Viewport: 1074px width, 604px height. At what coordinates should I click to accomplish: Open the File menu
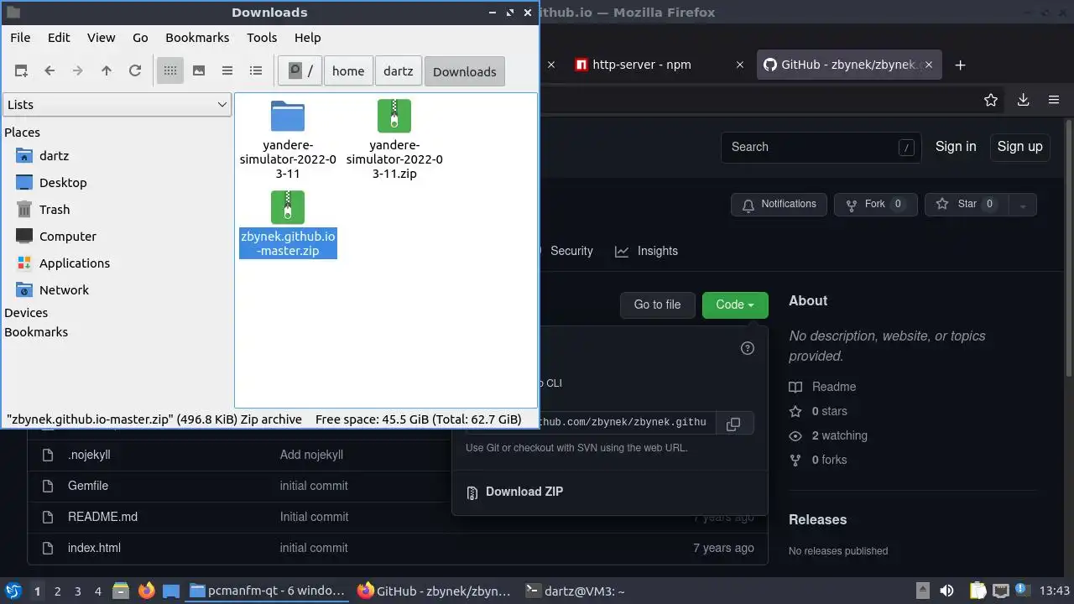pyautogui.click(x=20, y=38)
